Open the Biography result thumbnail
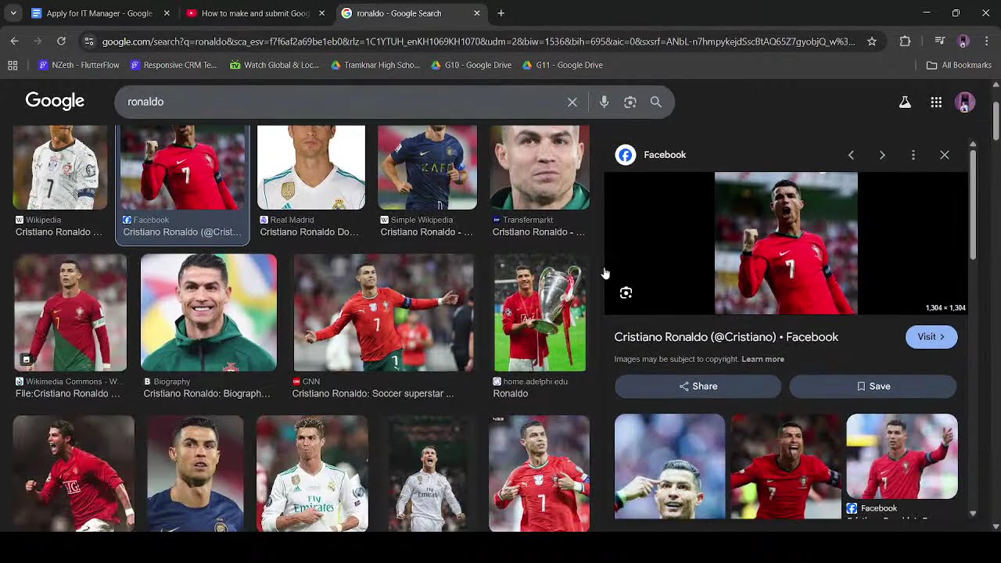The width and height of the screenshot is (1001, 563). (208, 312)
